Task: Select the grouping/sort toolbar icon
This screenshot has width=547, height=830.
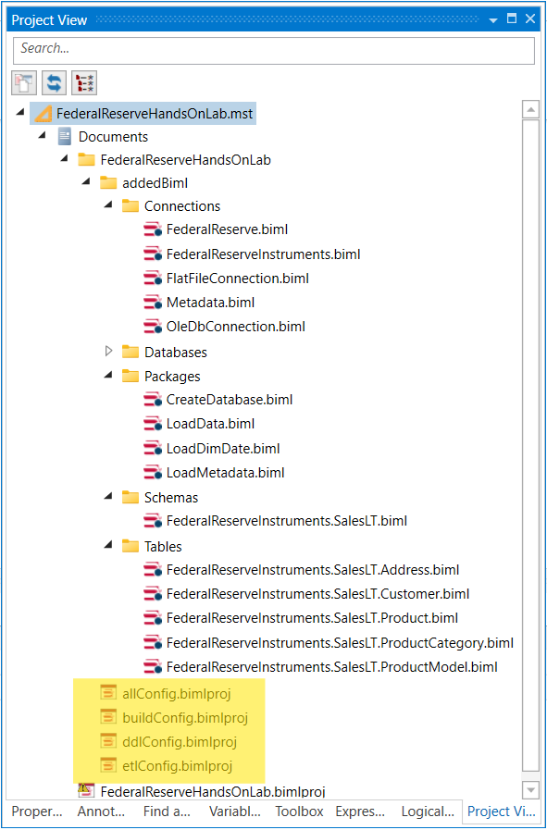Action: 84,82
